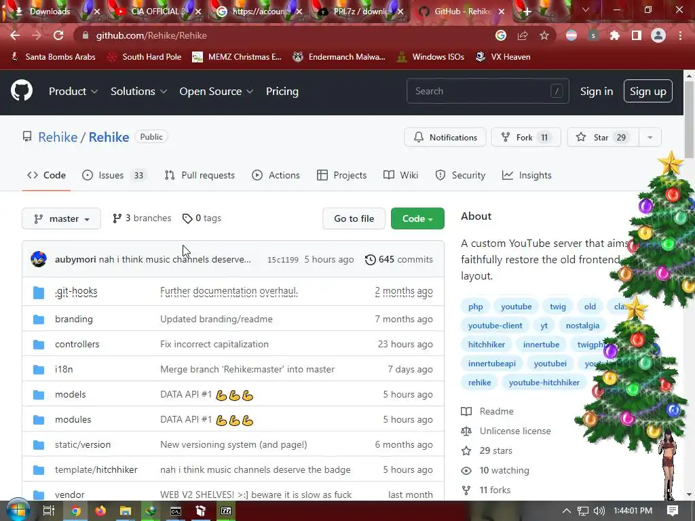Click the Sign up button
The width and height of the screenshot is (695, 521).
pos(648,92)
